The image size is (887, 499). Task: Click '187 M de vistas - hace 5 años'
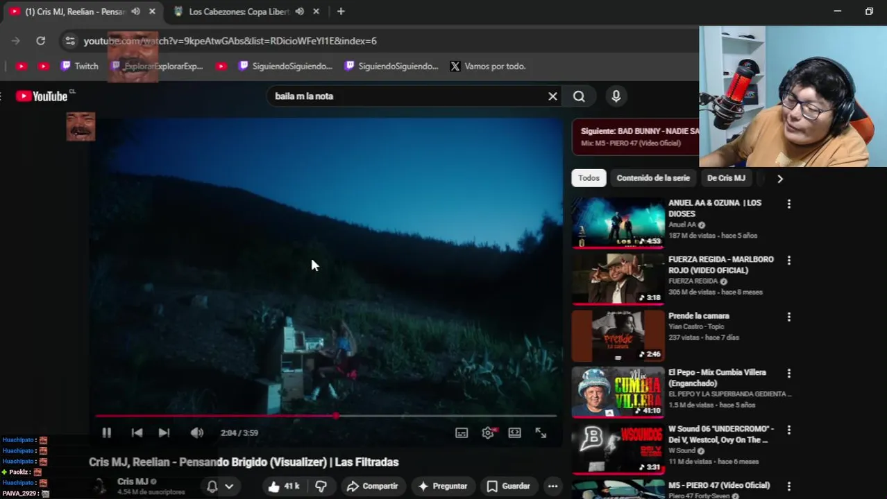click(x=713, y=236)
